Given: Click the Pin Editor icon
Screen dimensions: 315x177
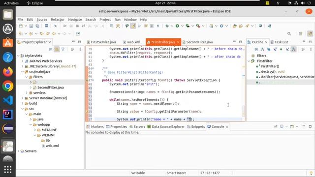Looking at the screenshot, I should point(78,34).
